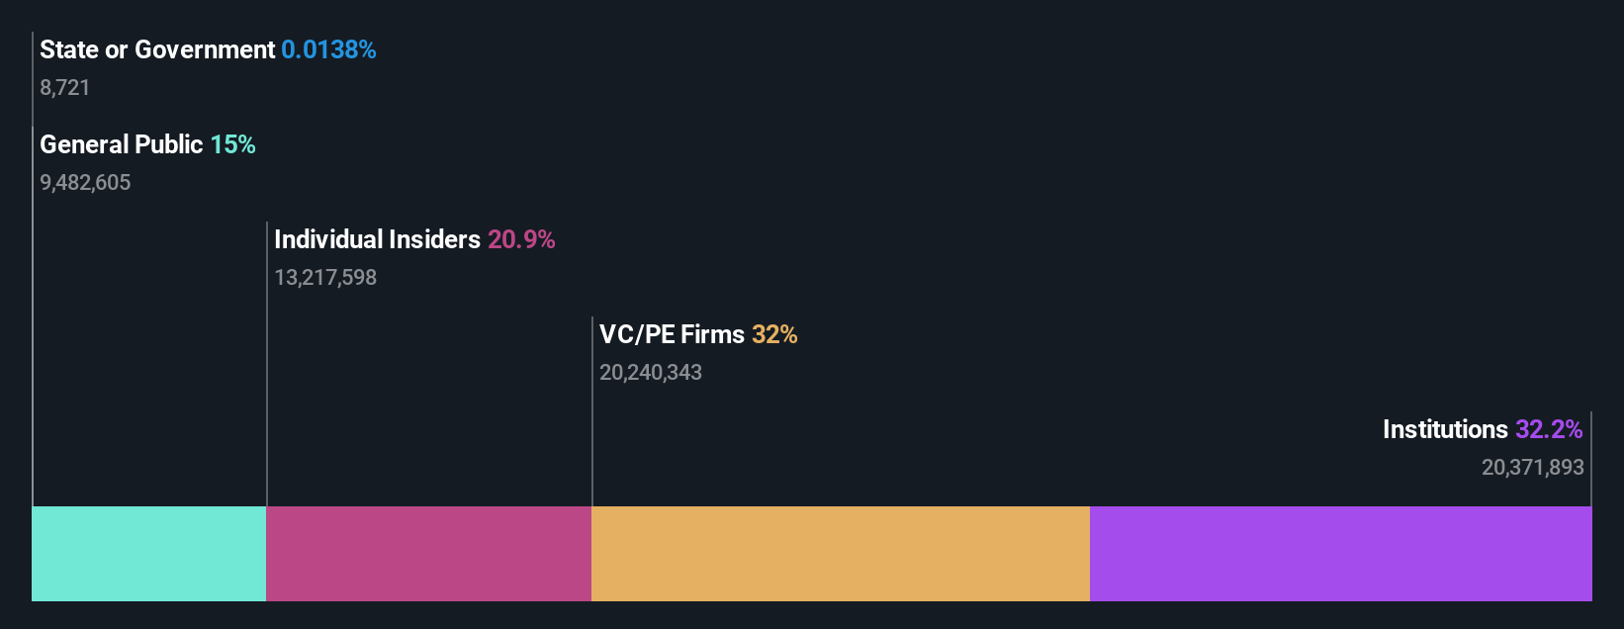Screen dimensions: 1624x629
Task: Select the State or Government label
Action: [x=157, y=49]
